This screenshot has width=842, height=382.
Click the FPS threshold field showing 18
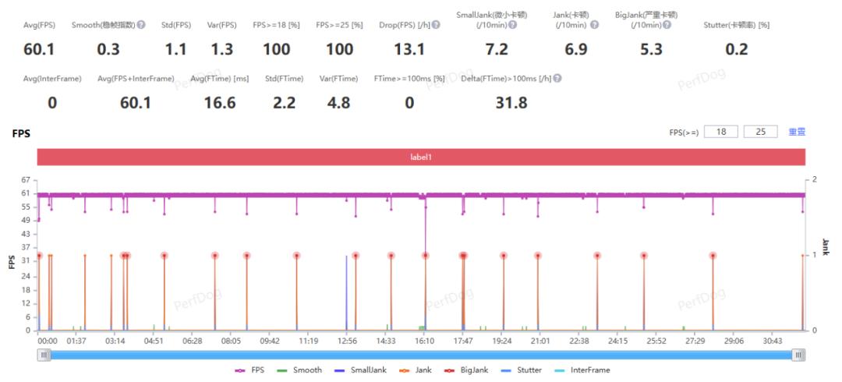pos(721,132)
